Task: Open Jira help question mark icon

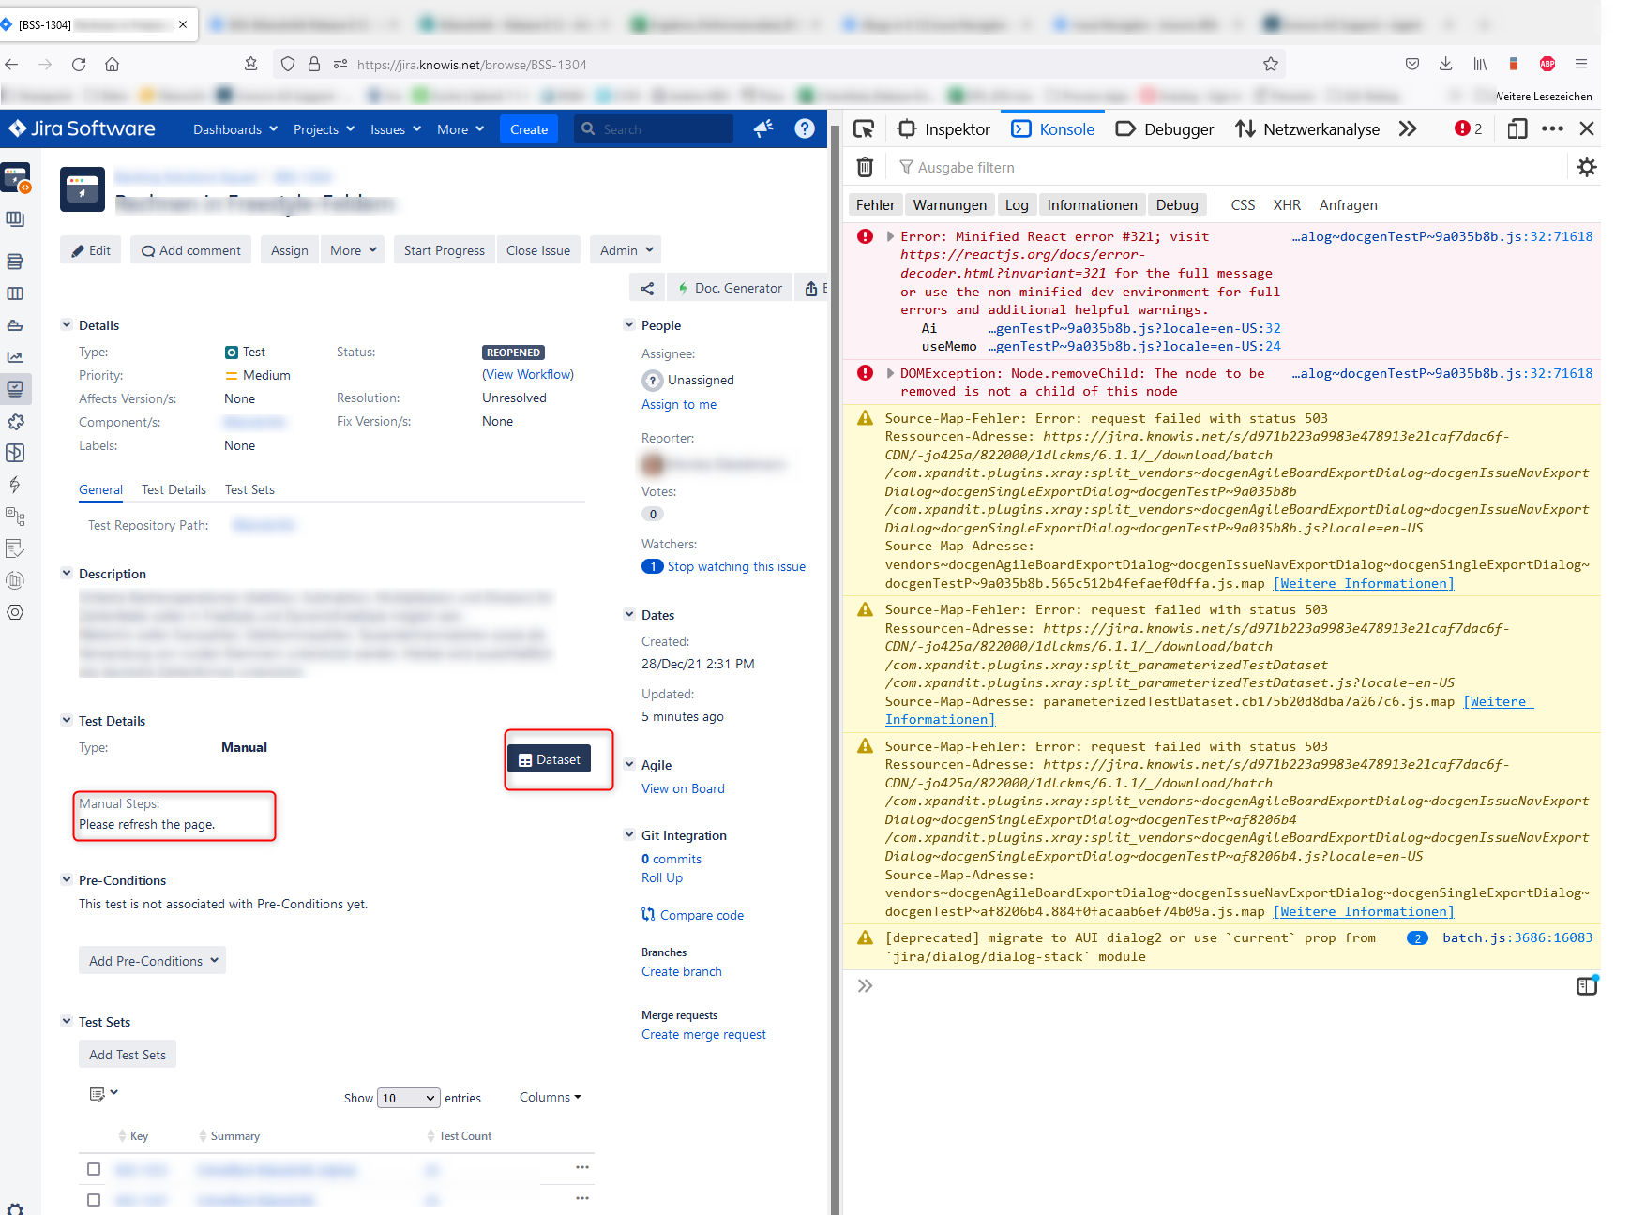Action: (805, 128)
